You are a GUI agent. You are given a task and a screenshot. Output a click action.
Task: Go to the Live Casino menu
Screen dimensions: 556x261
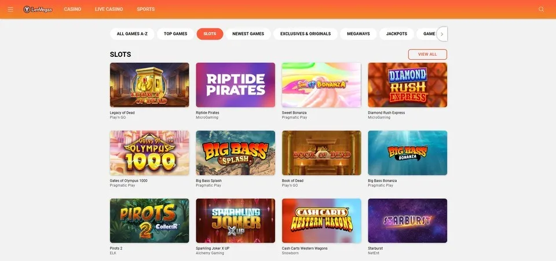pyautogui.click(x=109, y=9)
